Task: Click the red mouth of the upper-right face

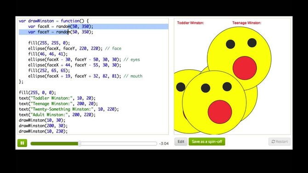Action: point(245,68)
